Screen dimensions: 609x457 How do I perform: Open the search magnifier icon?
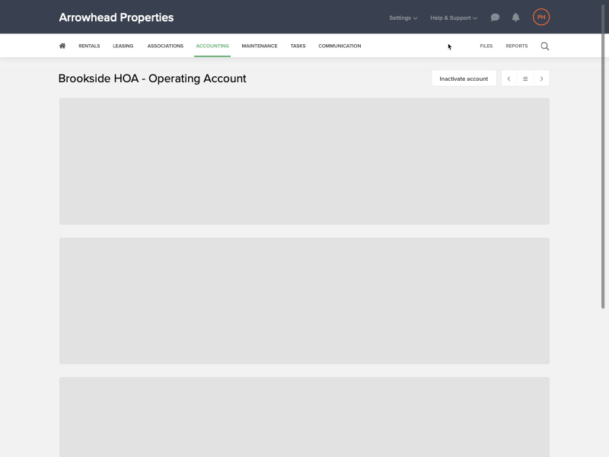[x=545, y=46]
